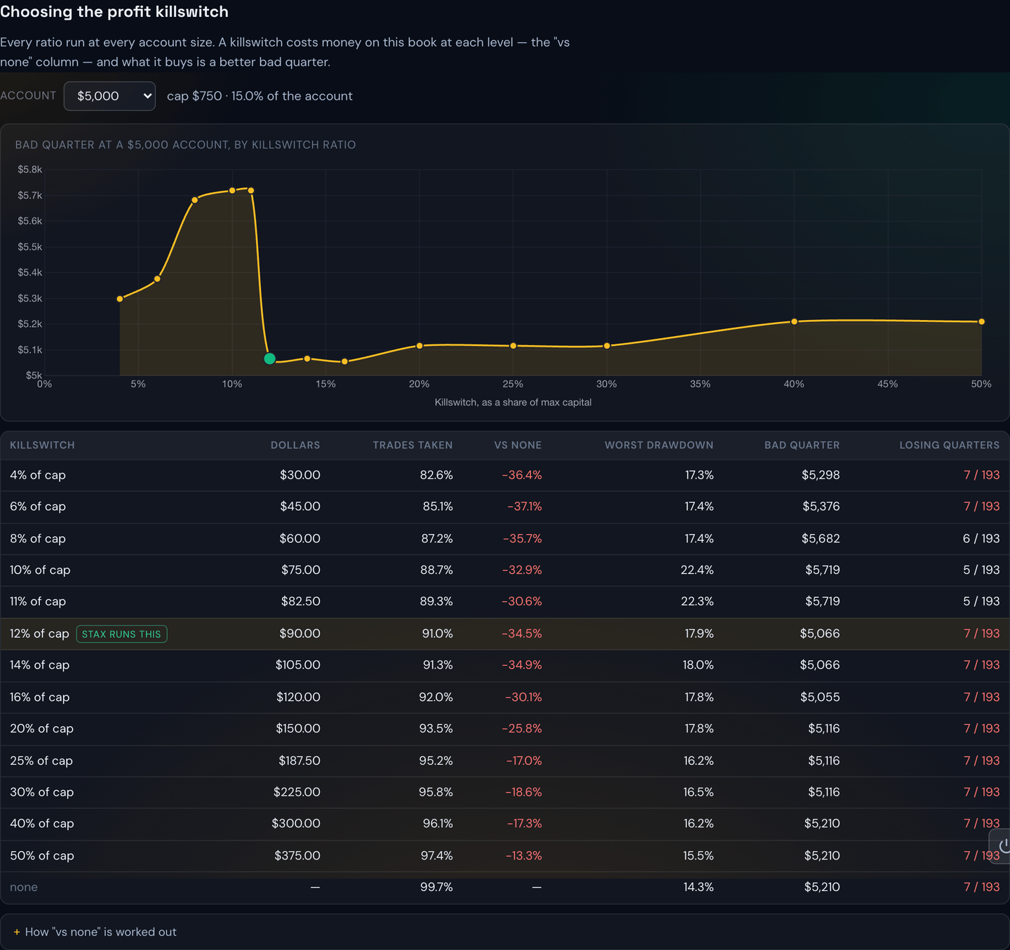Click the chart data point at 50% killswitch
Viewport: 1010px width, 950px height.
click(981, 321)
